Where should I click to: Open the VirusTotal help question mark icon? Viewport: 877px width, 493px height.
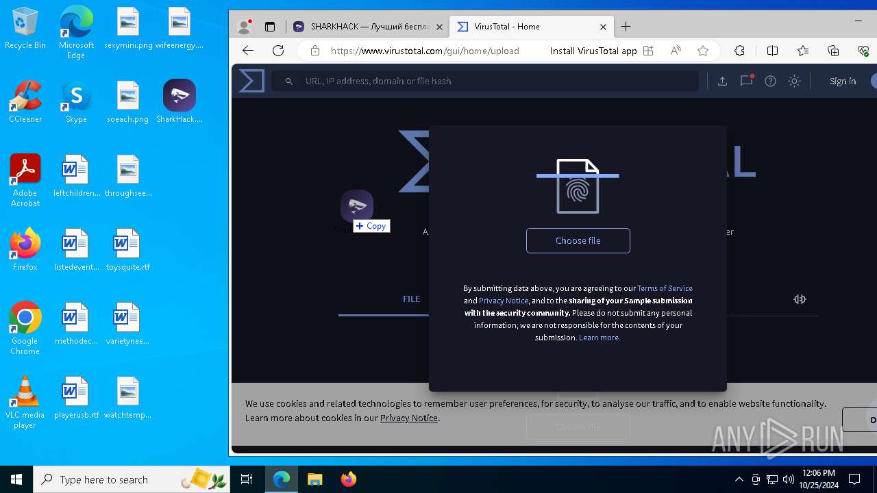tap(770, 81)
